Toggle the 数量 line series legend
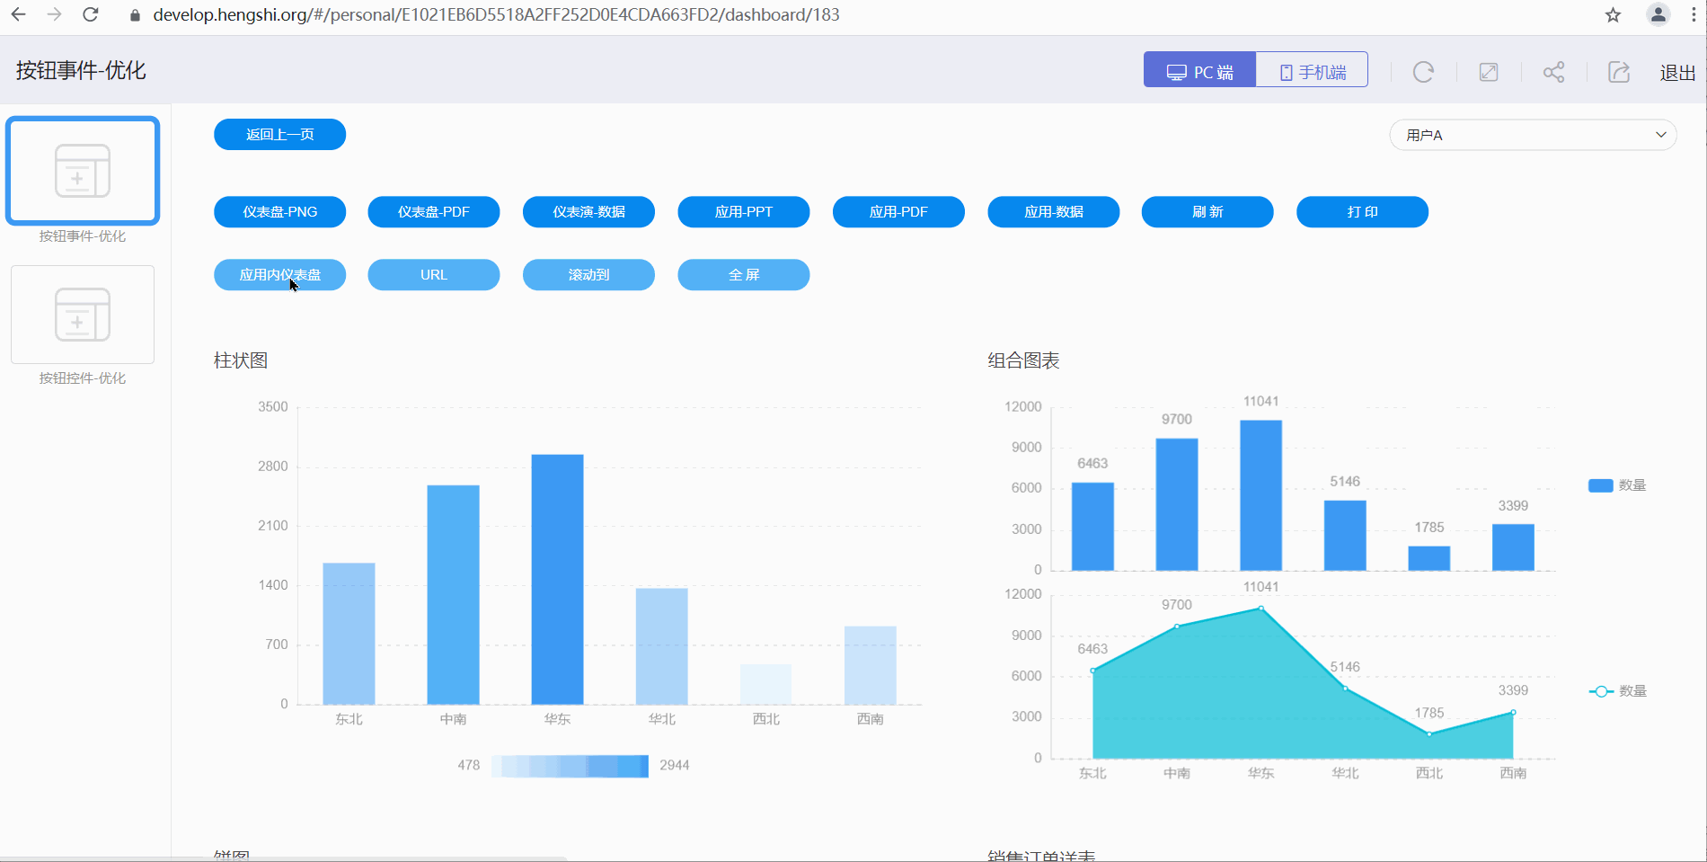 click(x=1617, y=691)
